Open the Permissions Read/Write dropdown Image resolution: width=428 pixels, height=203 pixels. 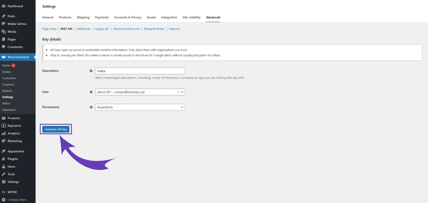coord(140,107)
